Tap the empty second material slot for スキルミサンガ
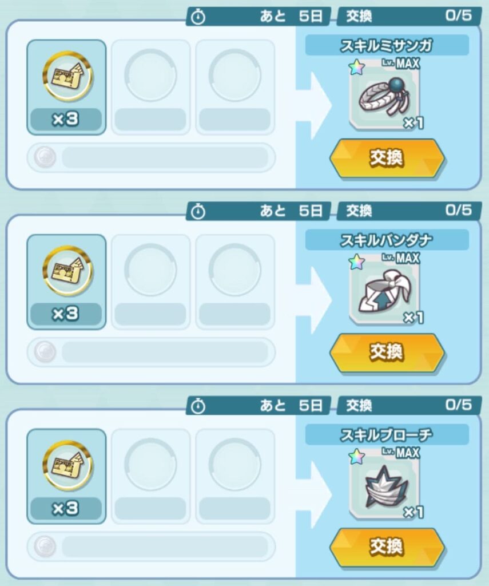Screen dimensions: 489x586 click(150, 87)
